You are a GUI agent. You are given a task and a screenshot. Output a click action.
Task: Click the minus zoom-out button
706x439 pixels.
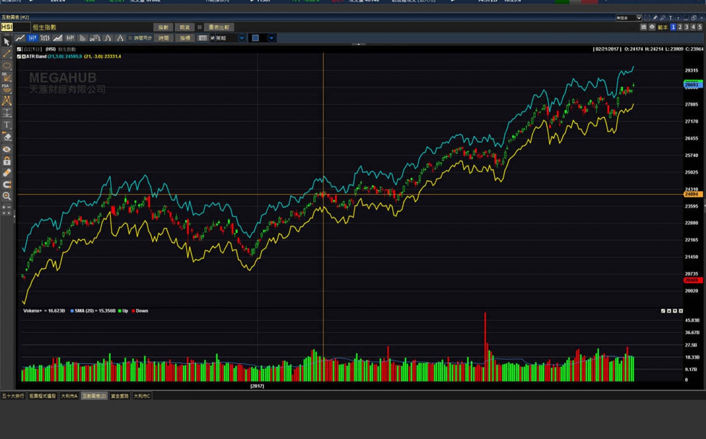pos(9,207)
